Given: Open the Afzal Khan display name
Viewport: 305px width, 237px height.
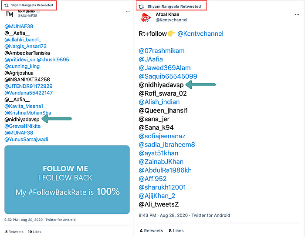Looking at the screenshot, I should tap(167, 14).
